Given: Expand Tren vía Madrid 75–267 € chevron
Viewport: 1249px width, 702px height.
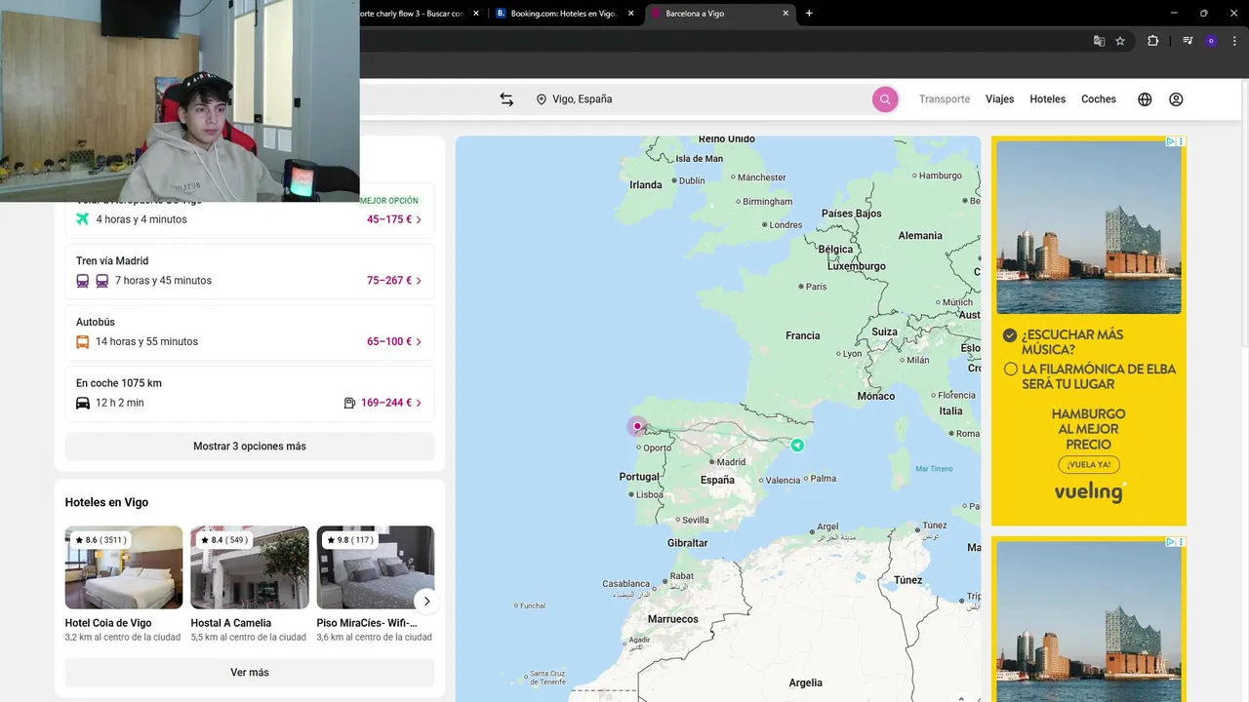Looking at the screenshot, I should [419, 281].
